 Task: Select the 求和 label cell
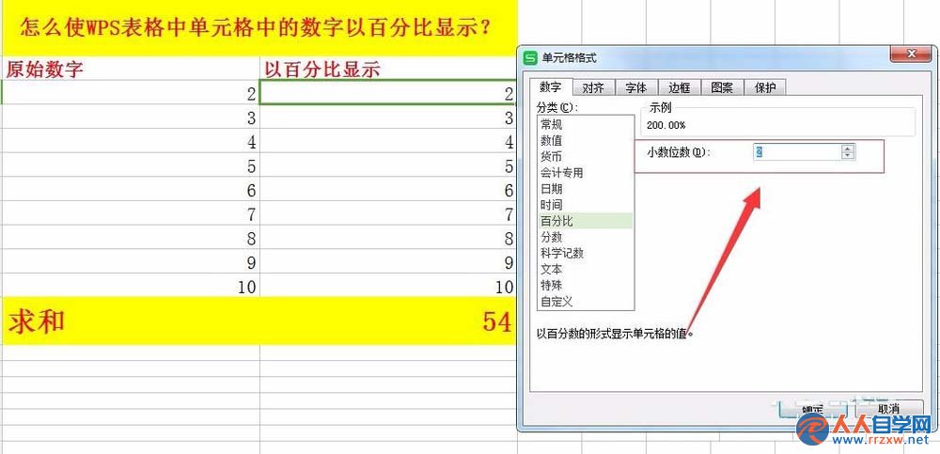(x=132, y=321)
